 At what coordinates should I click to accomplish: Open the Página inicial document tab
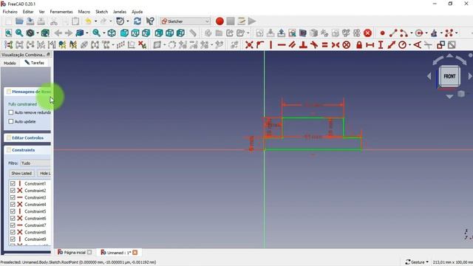(x=74, y=253)
